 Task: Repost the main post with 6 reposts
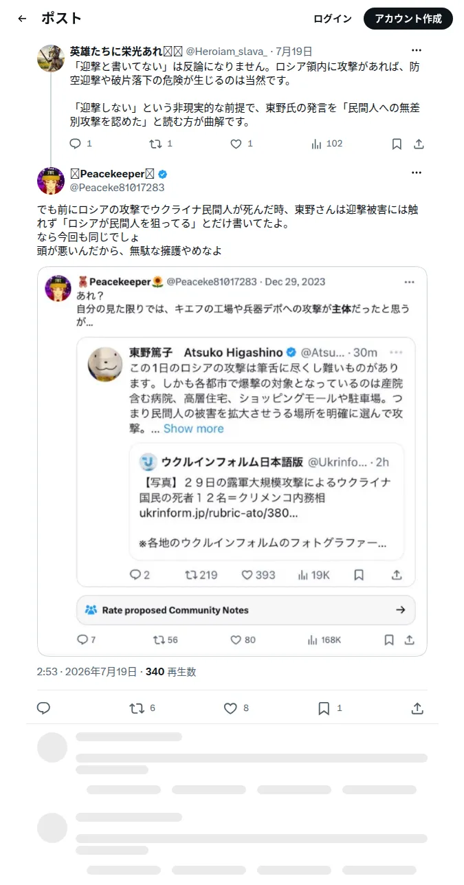pos(142,708)
